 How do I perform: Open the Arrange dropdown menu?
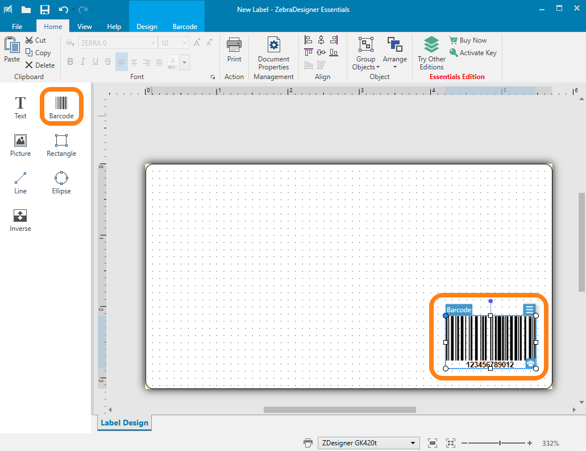[x=394, y=54]
